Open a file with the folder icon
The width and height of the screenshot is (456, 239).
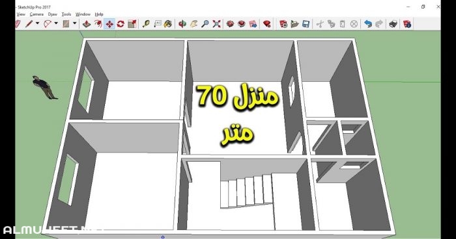click(294, 24)
